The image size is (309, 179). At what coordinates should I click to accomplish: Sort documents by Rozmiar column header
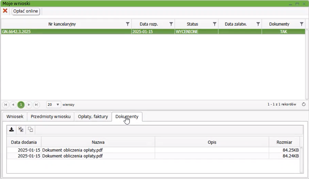pyautogui.click(x=284, y=142)
